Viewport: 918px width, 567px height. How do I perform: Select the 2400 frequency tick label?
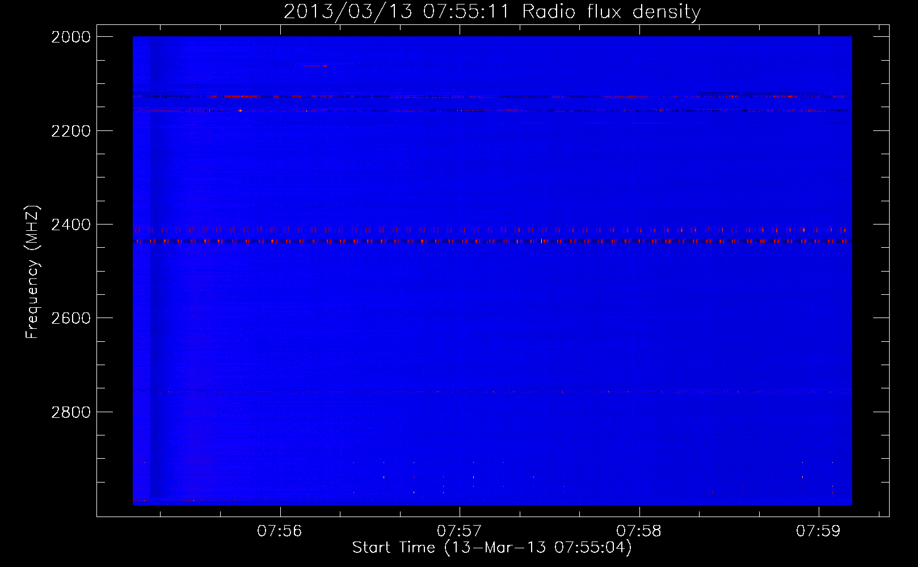click(x=71, y=225)
